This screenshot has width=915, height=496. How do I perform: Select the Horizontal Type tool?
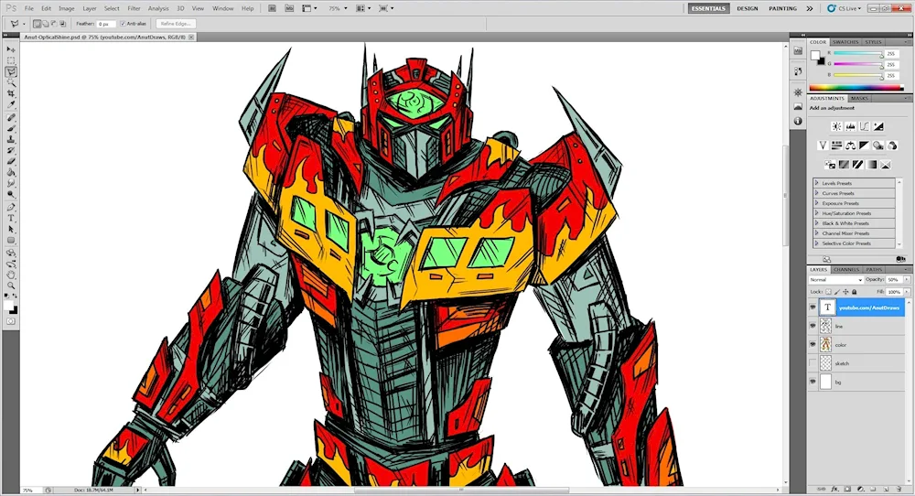tap(11, 218)
